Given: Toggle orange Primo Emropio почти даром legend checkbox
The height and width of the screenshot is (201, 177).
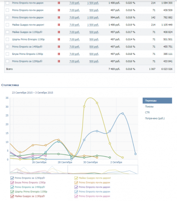Looking at the screenshot, I should [76, 183].
